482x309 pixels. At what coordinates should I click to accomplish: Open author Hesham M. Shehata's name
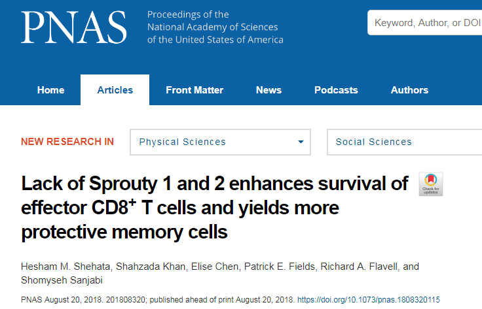(65, 267)
